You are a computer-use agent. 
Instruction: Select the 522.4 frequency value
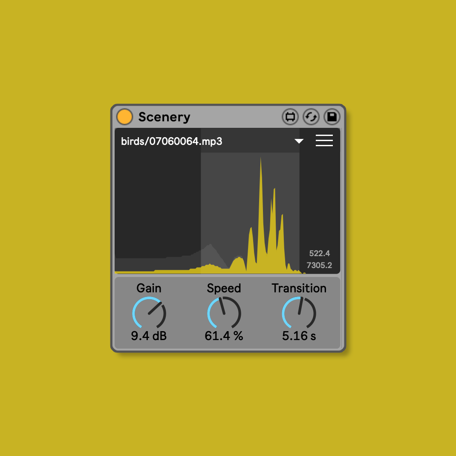tap(319, 254)
